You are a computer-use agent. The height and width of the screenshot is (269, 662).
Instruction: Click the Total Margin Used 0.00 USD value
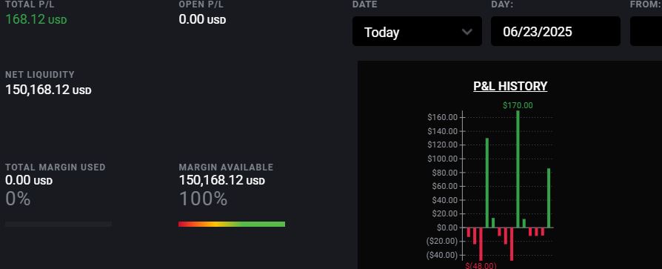pyautogui.click(x=29, y=180)
